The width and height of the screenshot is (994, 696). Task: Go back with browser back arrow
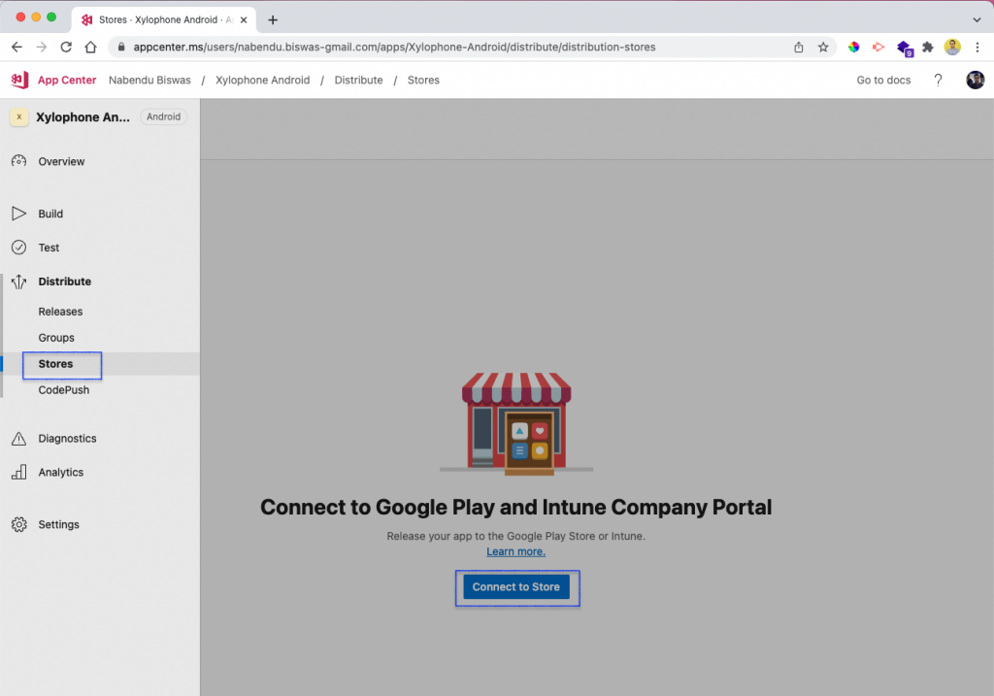(17, 47)
